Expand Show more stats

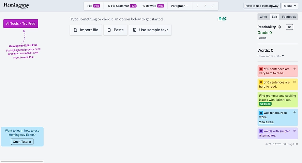(271, 56)
